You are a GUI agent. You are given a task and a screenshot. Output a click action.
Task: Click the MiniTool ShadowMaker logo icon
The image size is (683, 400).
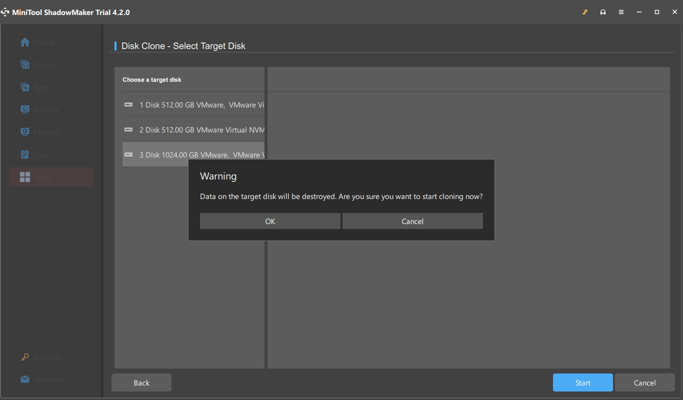(5, 12)
